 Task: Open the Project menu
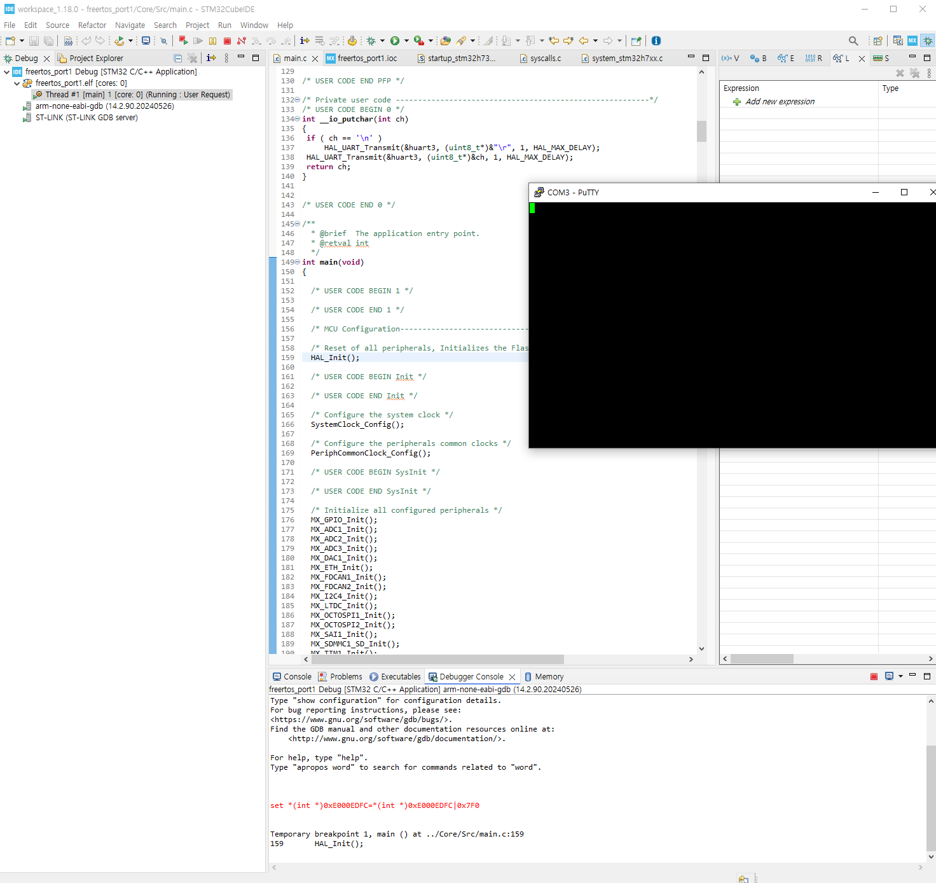pos(197,25)
